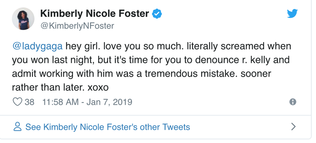
Task: Open the 11:58 AM timestamp
Action: click(x=60, y=102)
